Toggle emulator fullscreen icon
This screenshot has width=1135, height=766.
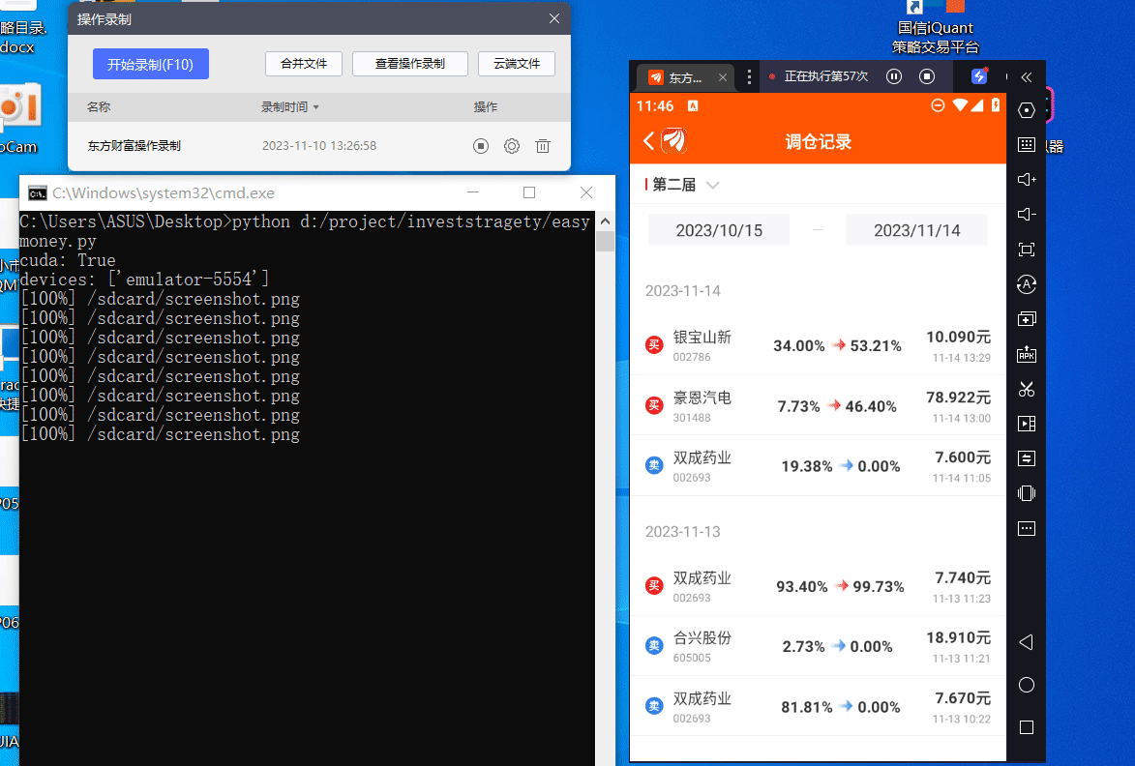tap(1027, 250)
